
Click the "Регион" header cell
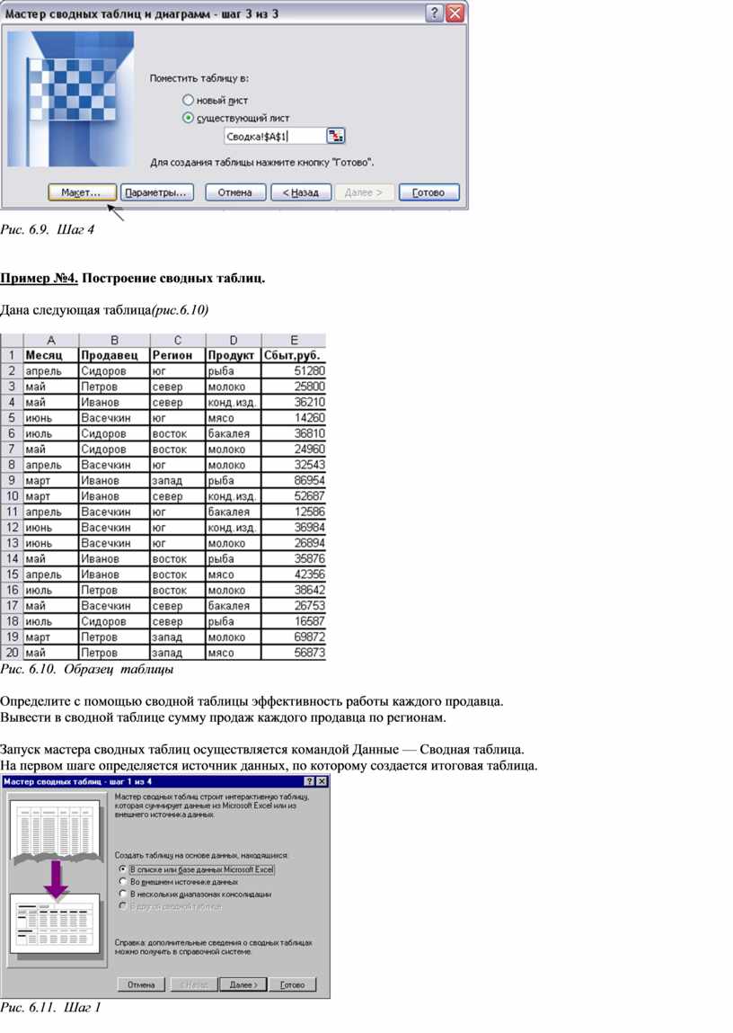coord(178,355)
